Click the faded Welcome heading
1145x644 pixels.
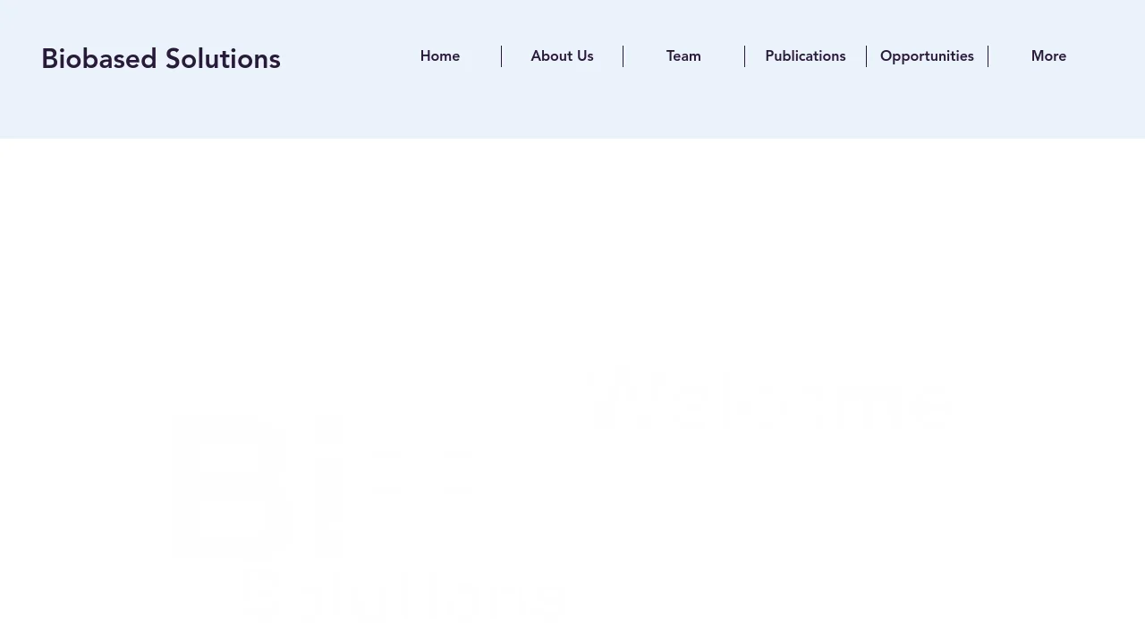coord(768,400)
